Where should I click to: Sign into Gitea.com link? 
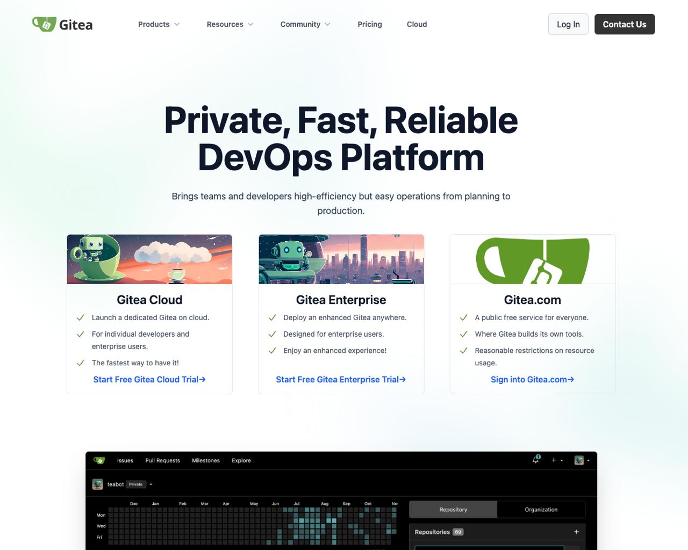tap(532, 379)
